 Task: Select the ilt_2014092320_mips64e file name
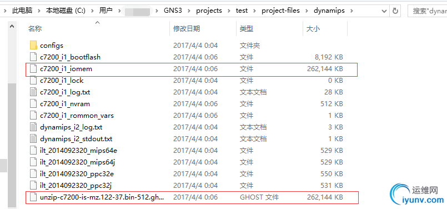click(x=78, y=150)
